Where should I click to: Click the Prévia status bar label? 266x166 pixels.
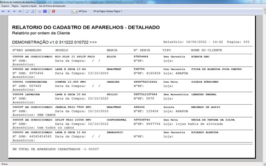tap(4, 164)
